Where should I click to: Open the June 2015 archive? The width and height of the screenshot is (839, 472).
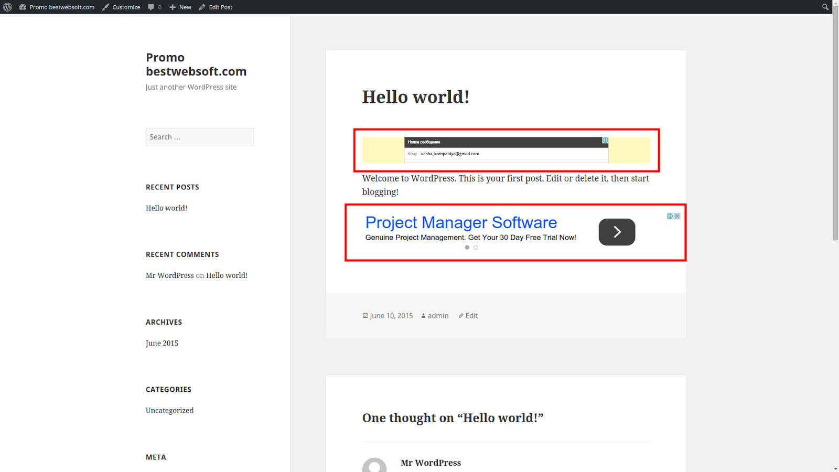162,343
